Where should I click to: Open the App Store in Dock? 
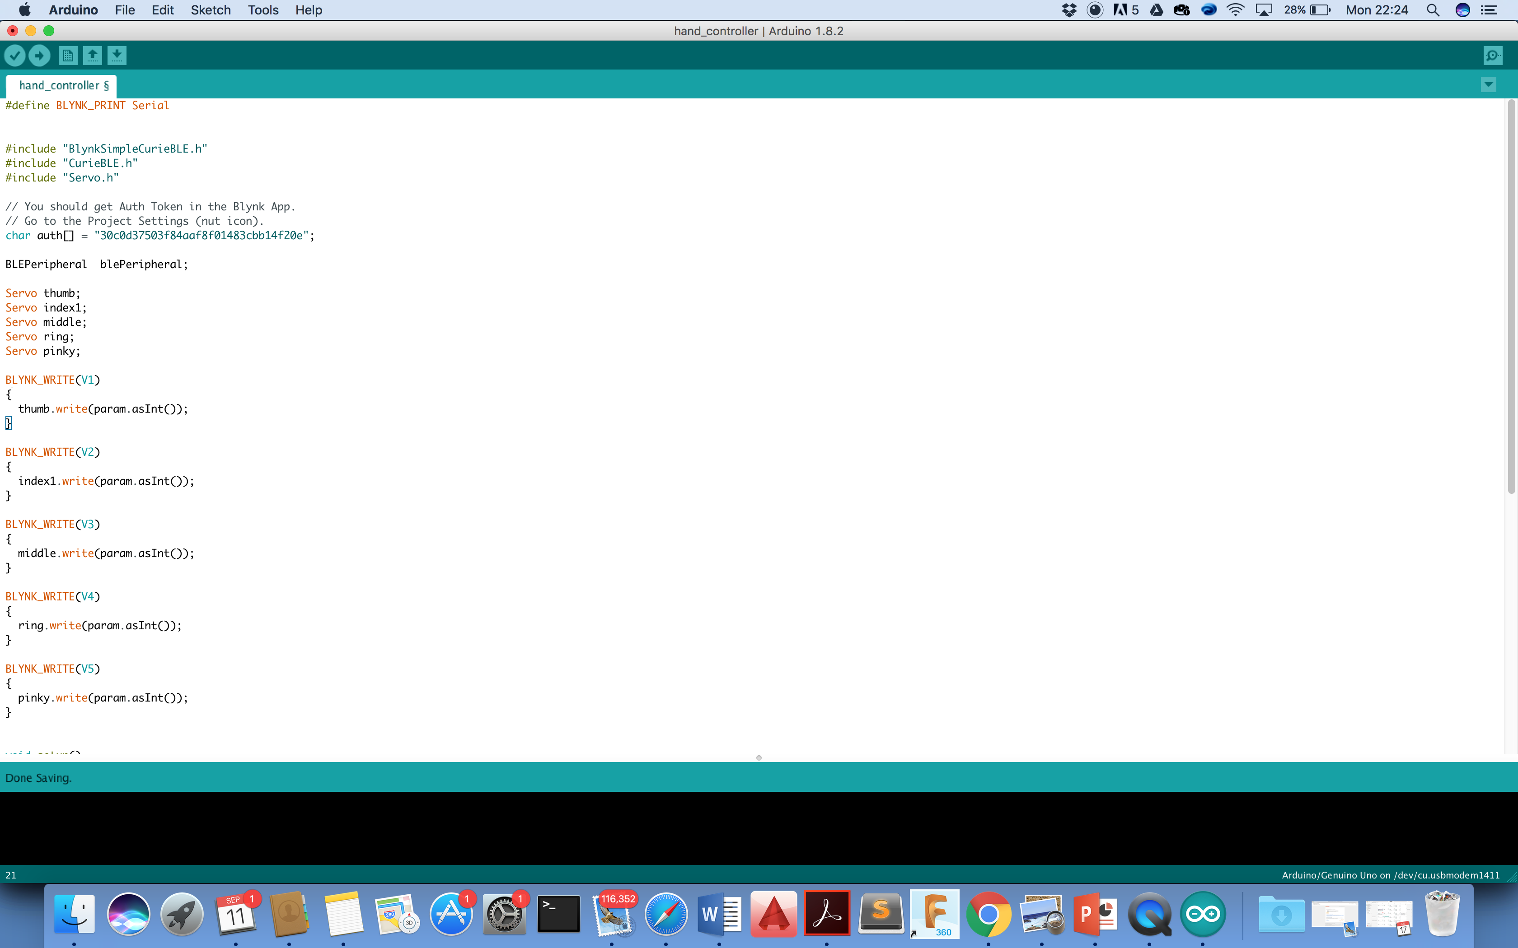point(450,914)
